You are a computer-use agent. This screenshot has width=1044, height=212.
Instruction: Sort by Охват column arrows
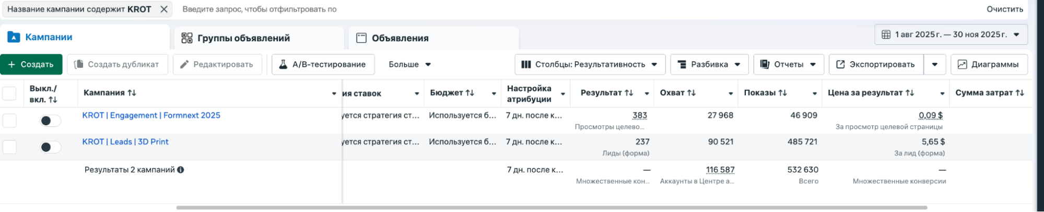tap(691, 93)
